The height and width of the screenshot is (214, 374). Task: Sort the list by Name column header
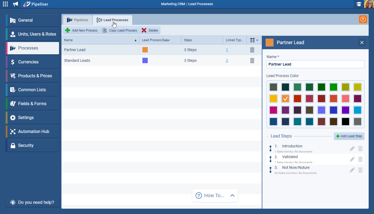(100, 40)
